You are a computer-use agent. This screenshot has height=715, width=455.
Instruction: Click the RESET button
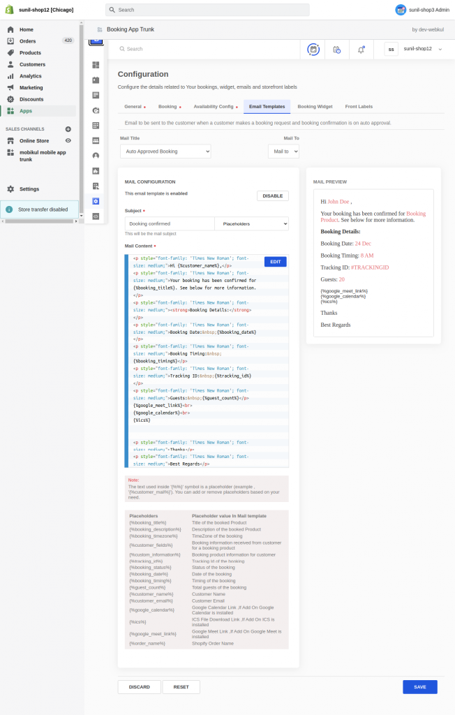tap(181, 687)
